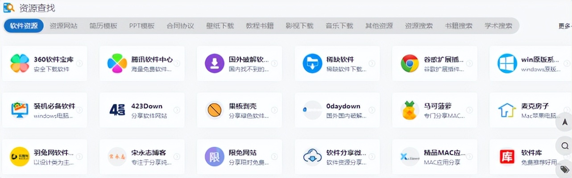This screenshot has width=572, height=178.
Task: Switch to the 资源网站 tab
Action: [63, 26]
